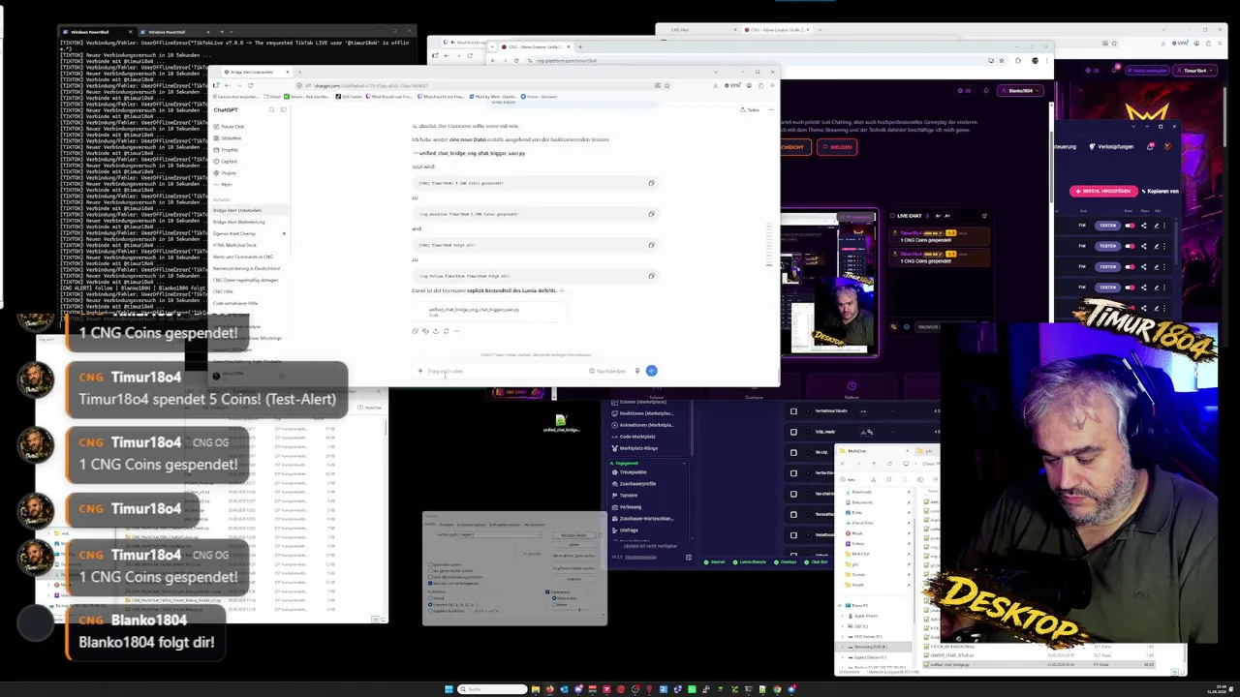The width and height of the screenshot is (1240, 697).
Task: Select the Normal search mode radio button
Action: pos(429,597)
